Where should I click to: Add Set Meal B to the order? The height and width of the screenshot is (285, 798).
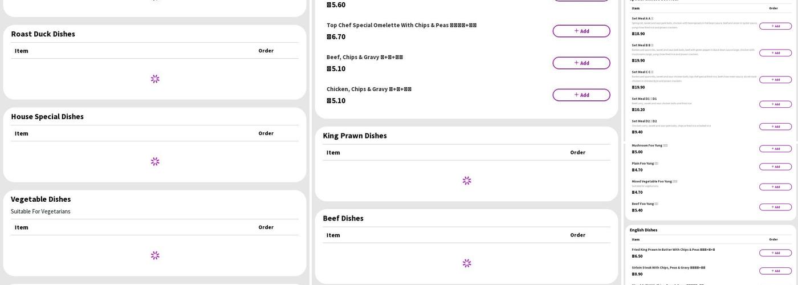[775, 53]
